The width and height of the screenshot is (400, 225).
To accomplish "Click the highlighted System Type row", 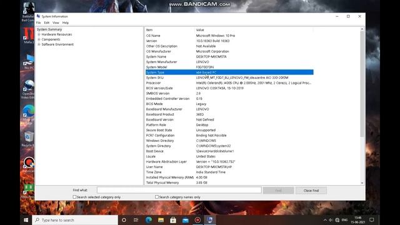I will (229, 72).
